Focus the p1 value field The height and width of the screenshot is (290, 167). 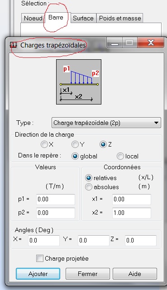(56, 199)
